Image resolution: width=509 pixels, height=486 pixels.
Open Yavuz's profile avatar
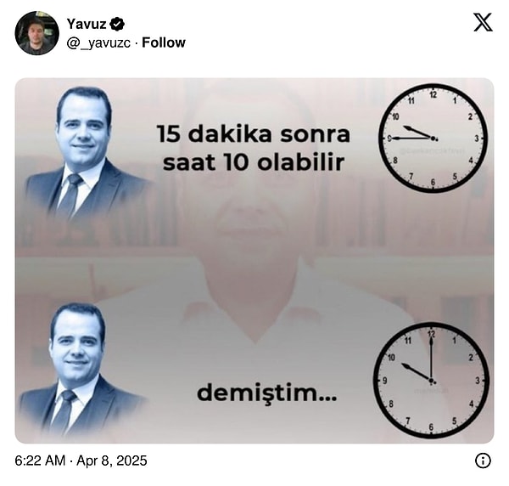click(x=37, y=33)
